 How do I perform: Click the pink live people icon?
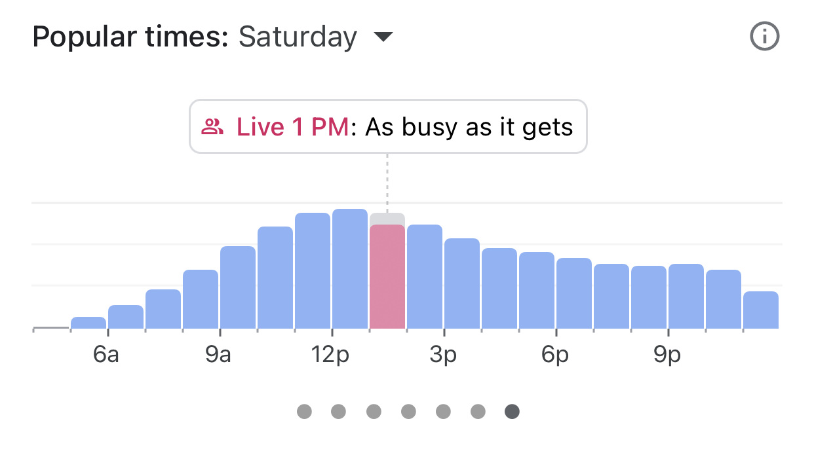212,126
